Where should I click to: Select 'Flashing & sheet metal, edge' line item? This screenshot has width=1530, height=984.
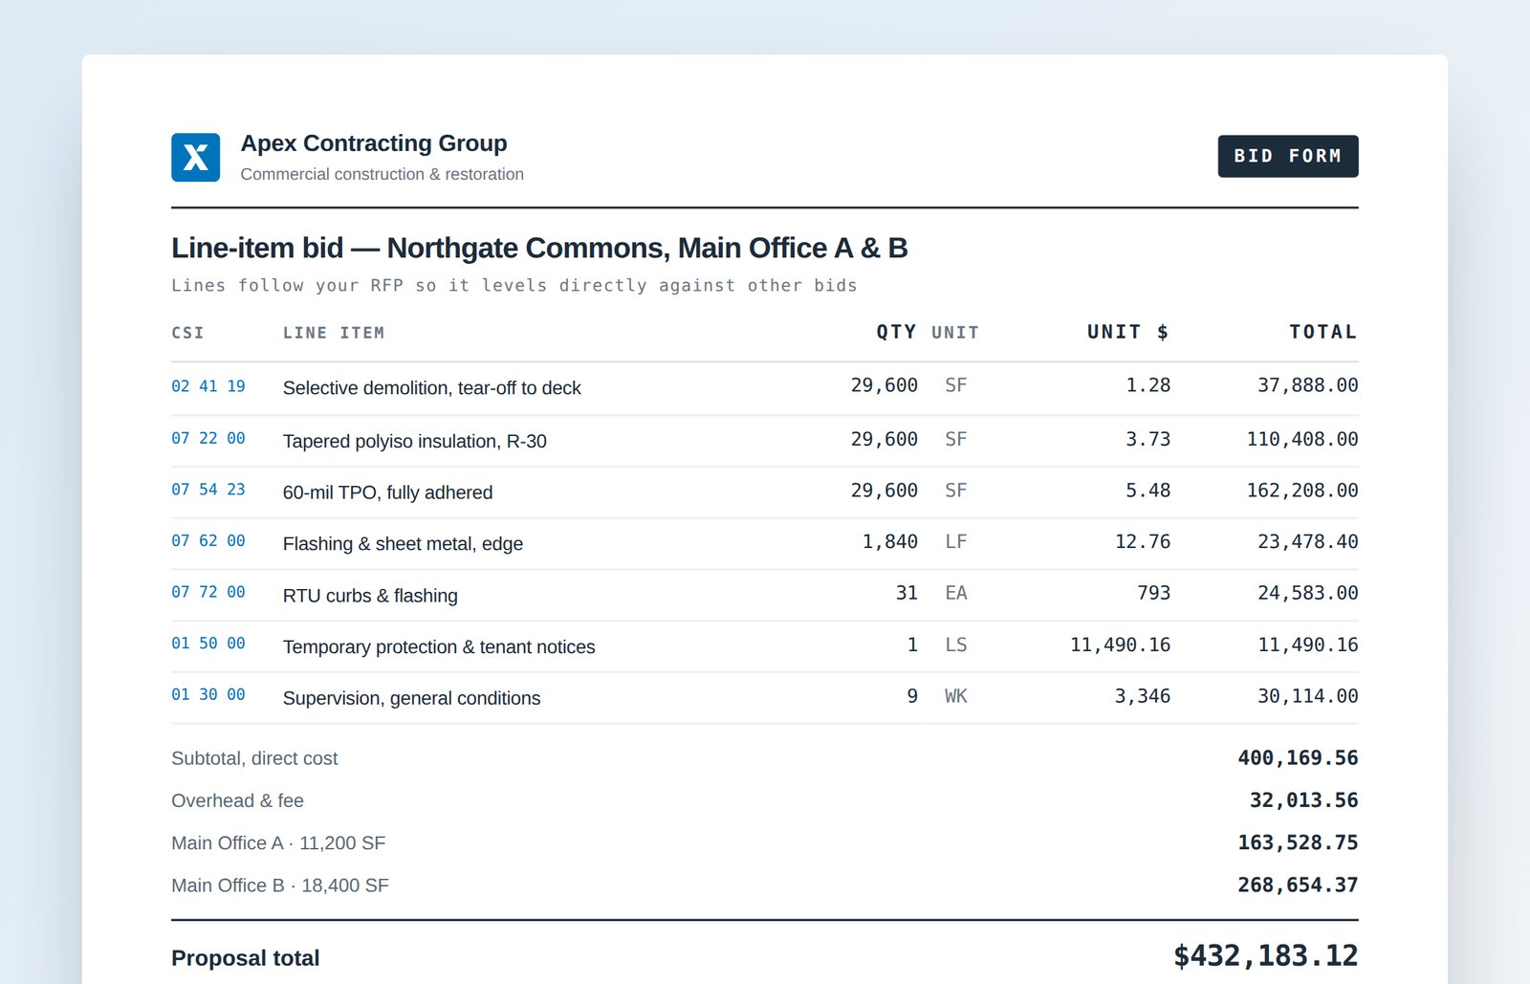(x=404, y=544)
